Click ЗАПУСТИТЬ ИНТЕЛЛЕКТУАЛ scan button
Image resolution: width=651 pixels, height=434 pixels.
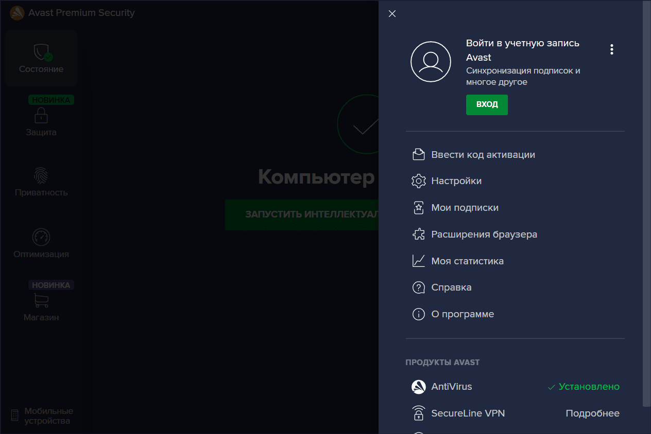pos(302,214)
